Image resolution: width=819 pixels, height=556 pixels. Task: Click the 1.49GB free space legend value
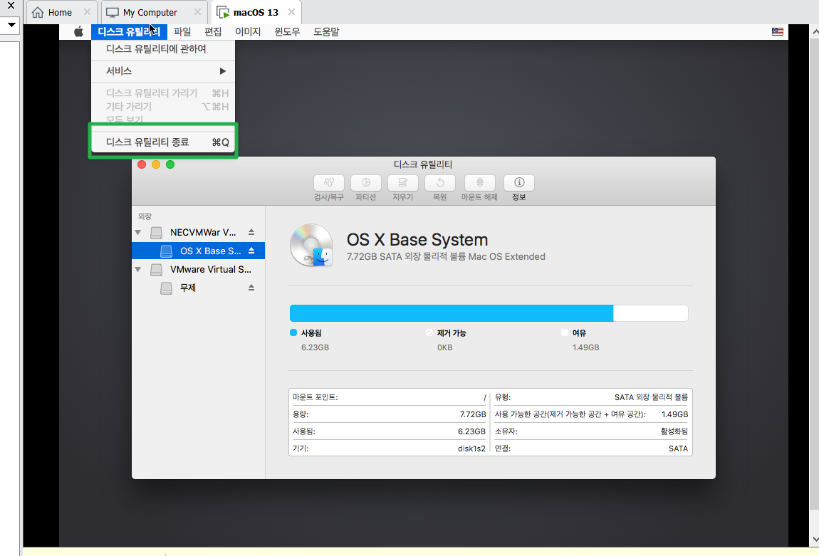(x=585, y=347)
